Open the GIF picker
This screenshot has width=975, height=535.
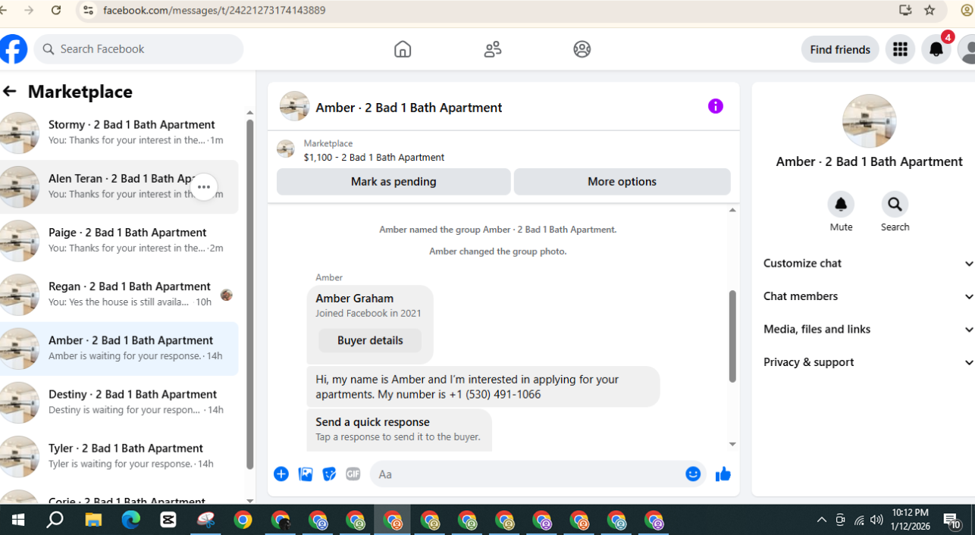point(353,474)
